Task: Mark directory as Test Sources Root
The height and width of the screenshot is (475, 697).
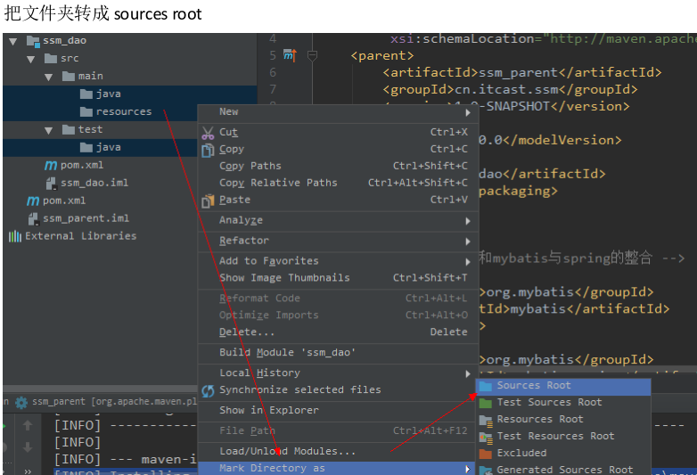Action: pos(563,403)
